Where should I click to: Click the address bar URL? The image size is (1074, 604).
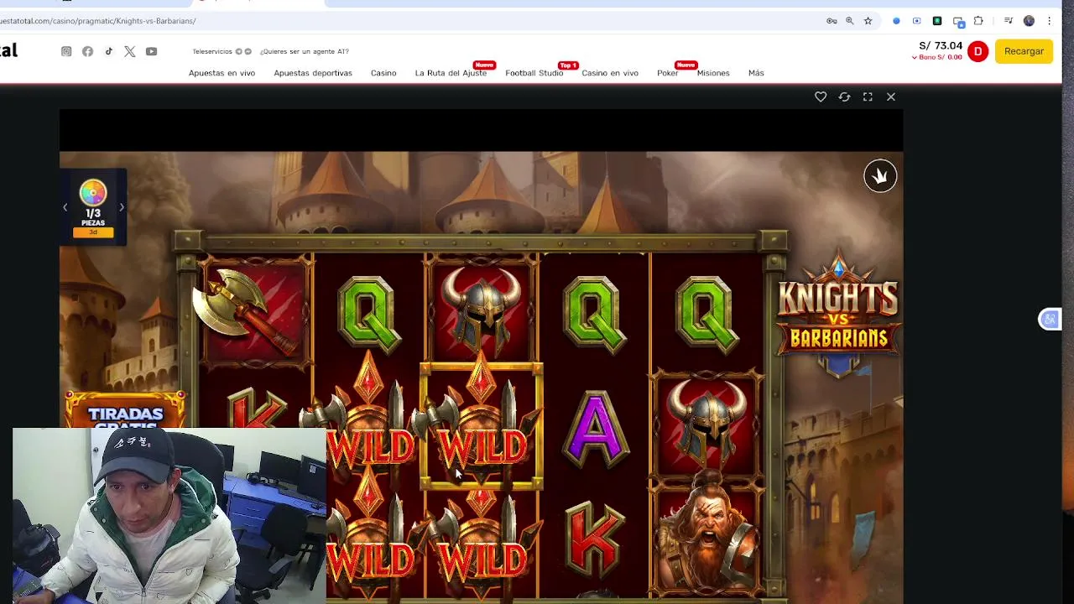coord(98,21)
